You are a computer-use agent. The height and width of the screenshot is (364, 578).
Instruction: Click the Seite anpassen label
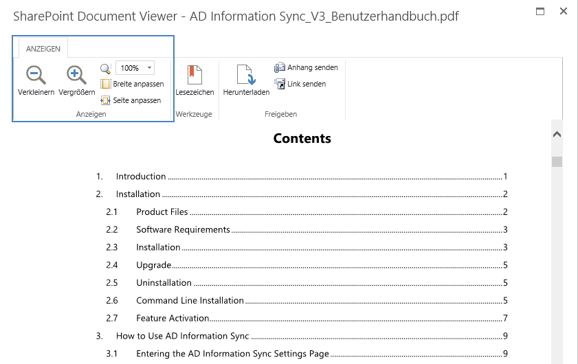137,100
